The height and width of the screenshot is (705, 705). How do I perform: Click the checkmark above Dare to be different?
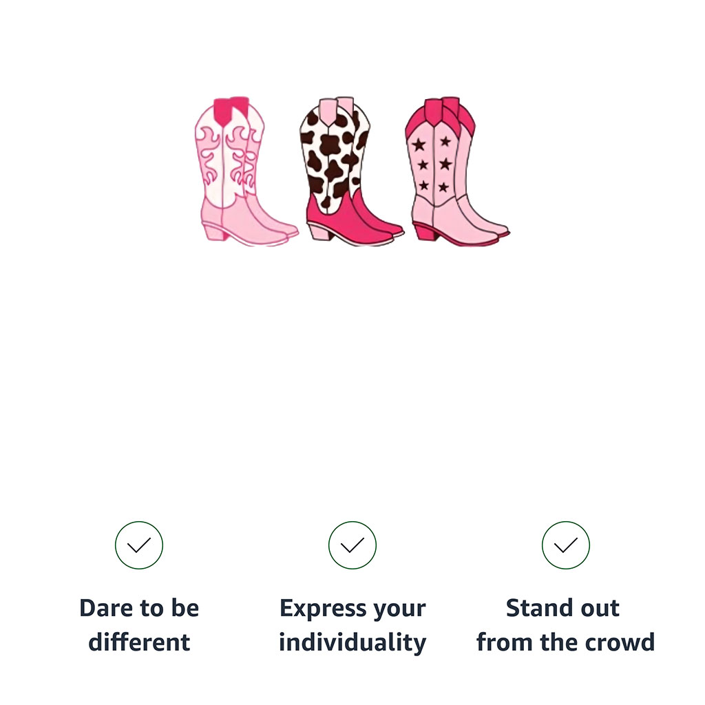click(139, 545)
